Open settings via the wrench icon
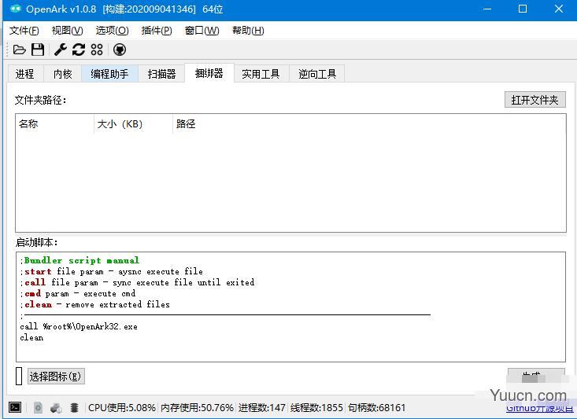This screenshot has height=419, width=577. tap(61, 50)
